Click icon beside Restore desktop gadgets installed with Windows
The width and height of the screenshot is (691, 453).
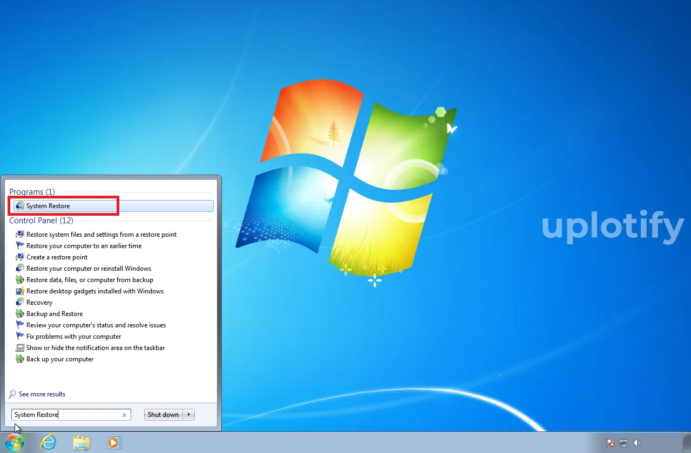tap(20, 291)
